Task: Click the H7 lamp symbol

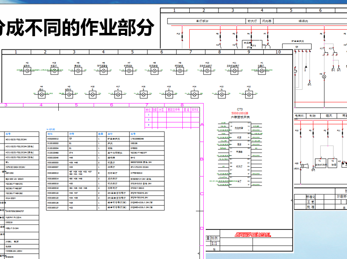Action: pos(129,71)
